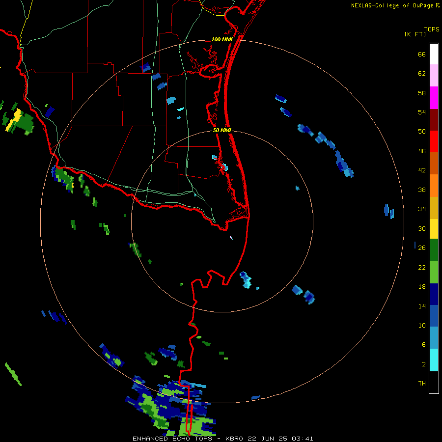This screenshot has width=442, height=442.
Task: Click the "100 NMI" range ring label
Action: (222, 39)
